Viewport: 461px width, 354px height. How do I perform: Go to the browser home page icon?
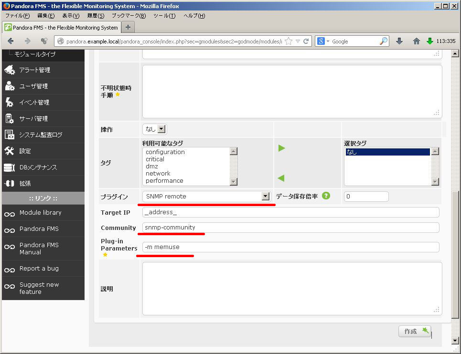click(416, 41)
